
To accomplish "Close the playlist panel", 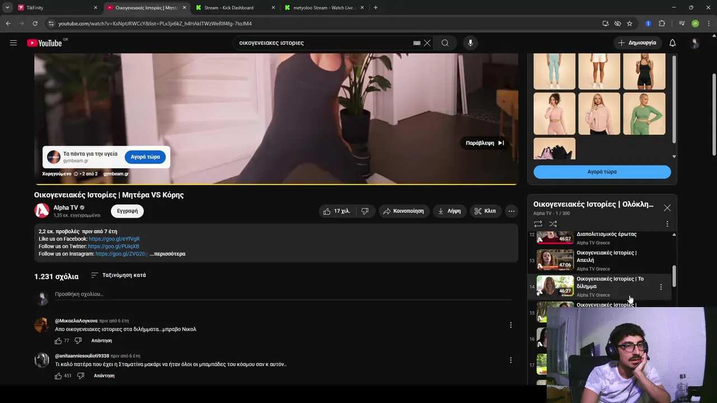I will (667, 208).
